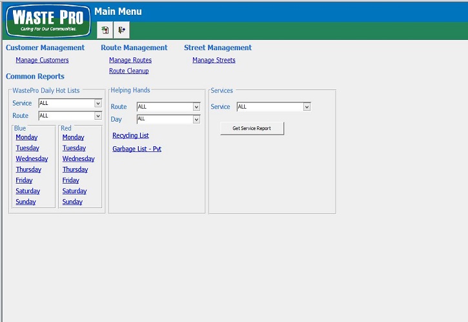Open Garbage List - Pvt report

(137, 149)
